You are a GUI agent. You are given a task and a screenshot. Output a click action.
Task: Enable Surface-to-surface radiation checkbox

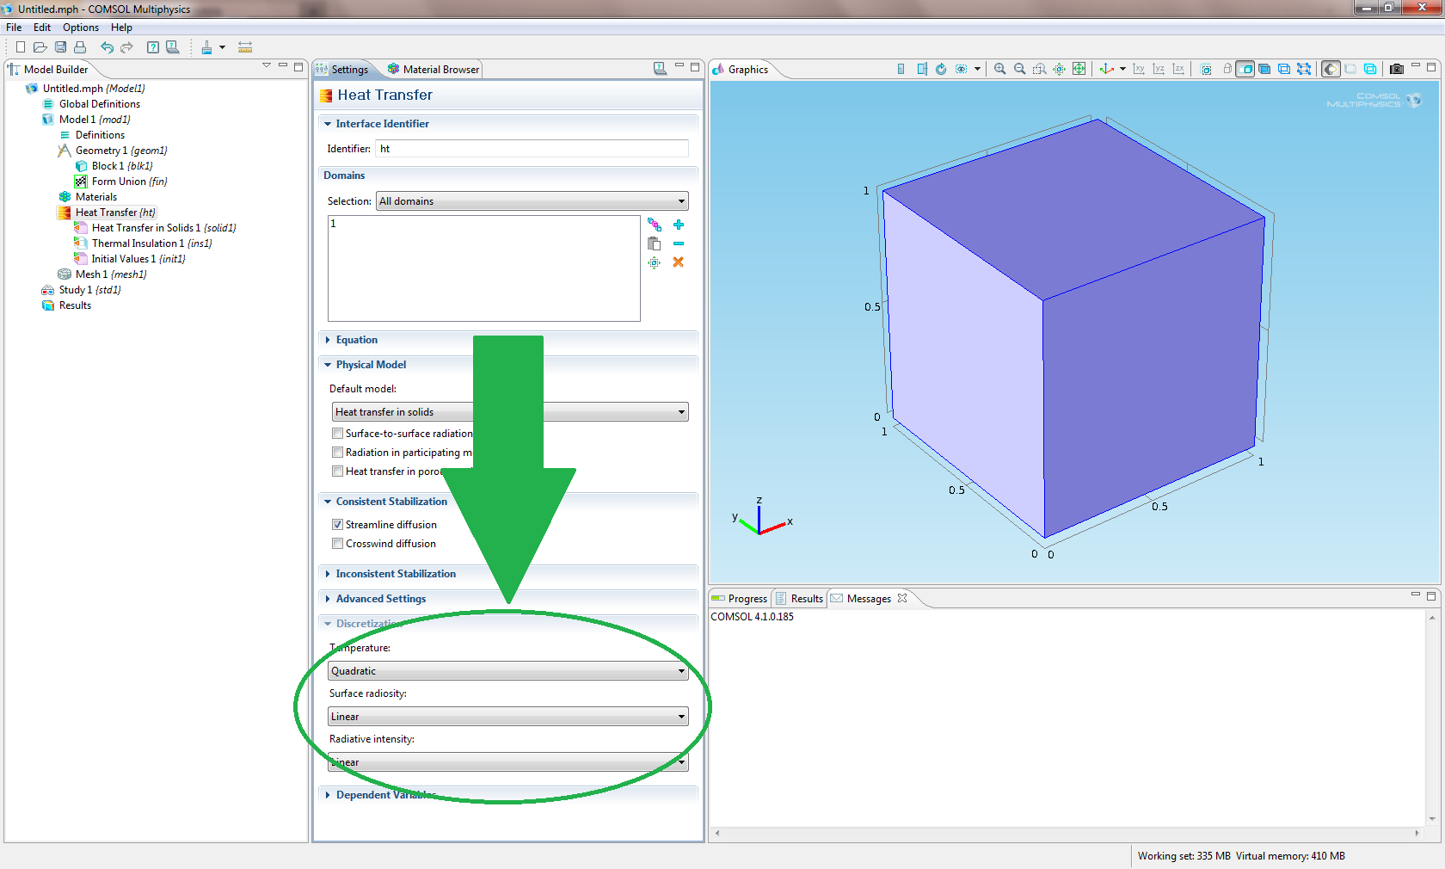click(337, 434)
